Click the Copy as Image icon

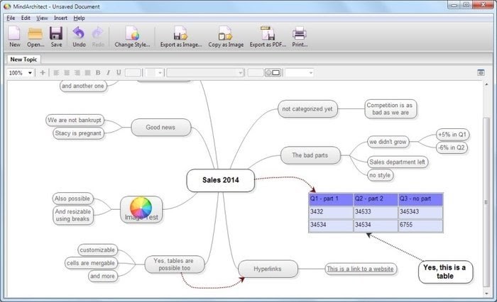coord(226,36)
